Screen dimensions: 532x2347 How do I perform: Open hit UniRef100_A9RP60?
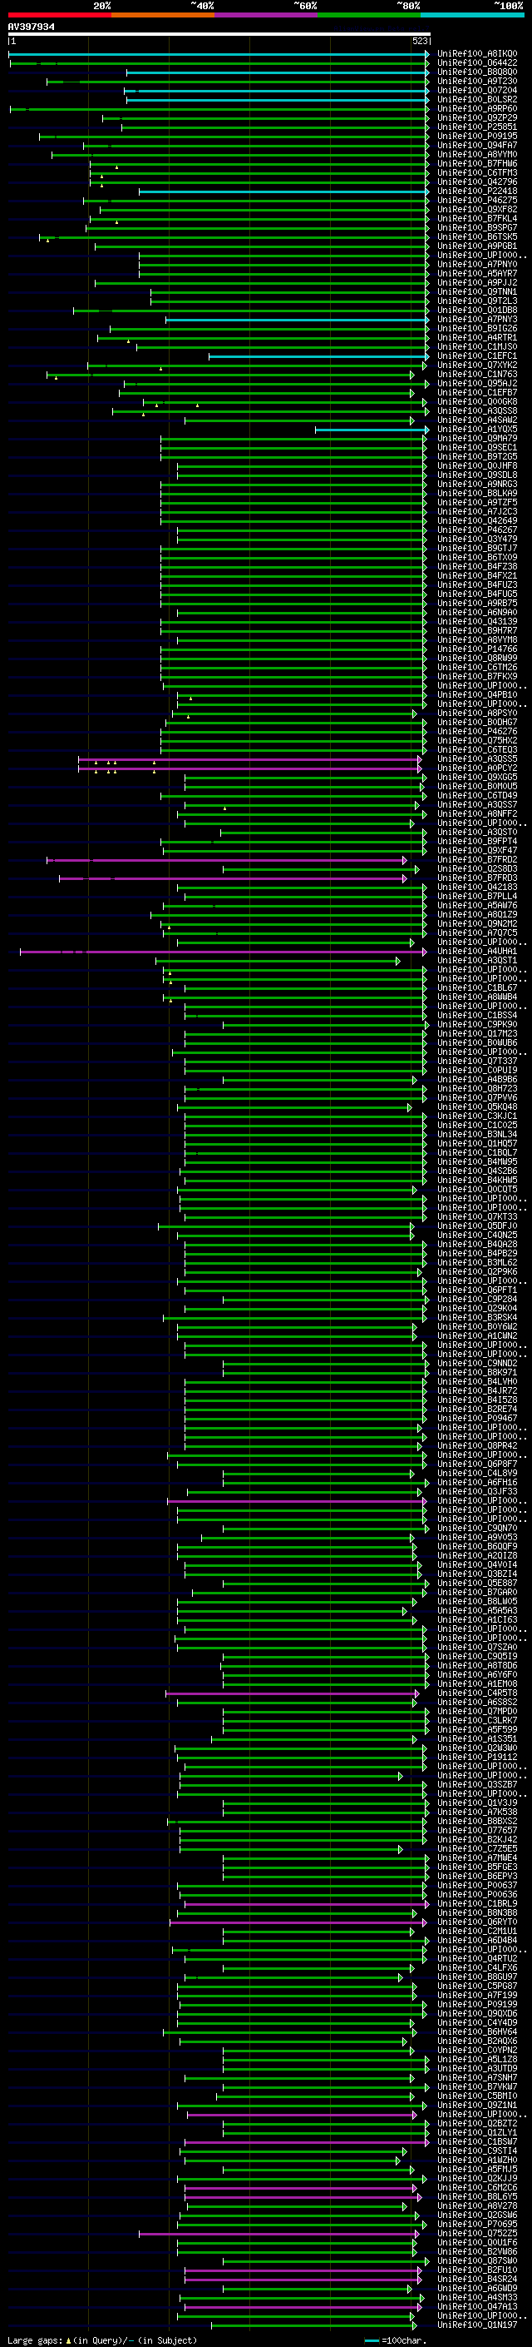[477, 108]
